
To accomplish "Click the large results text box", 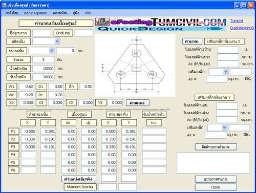I will 214,163.
